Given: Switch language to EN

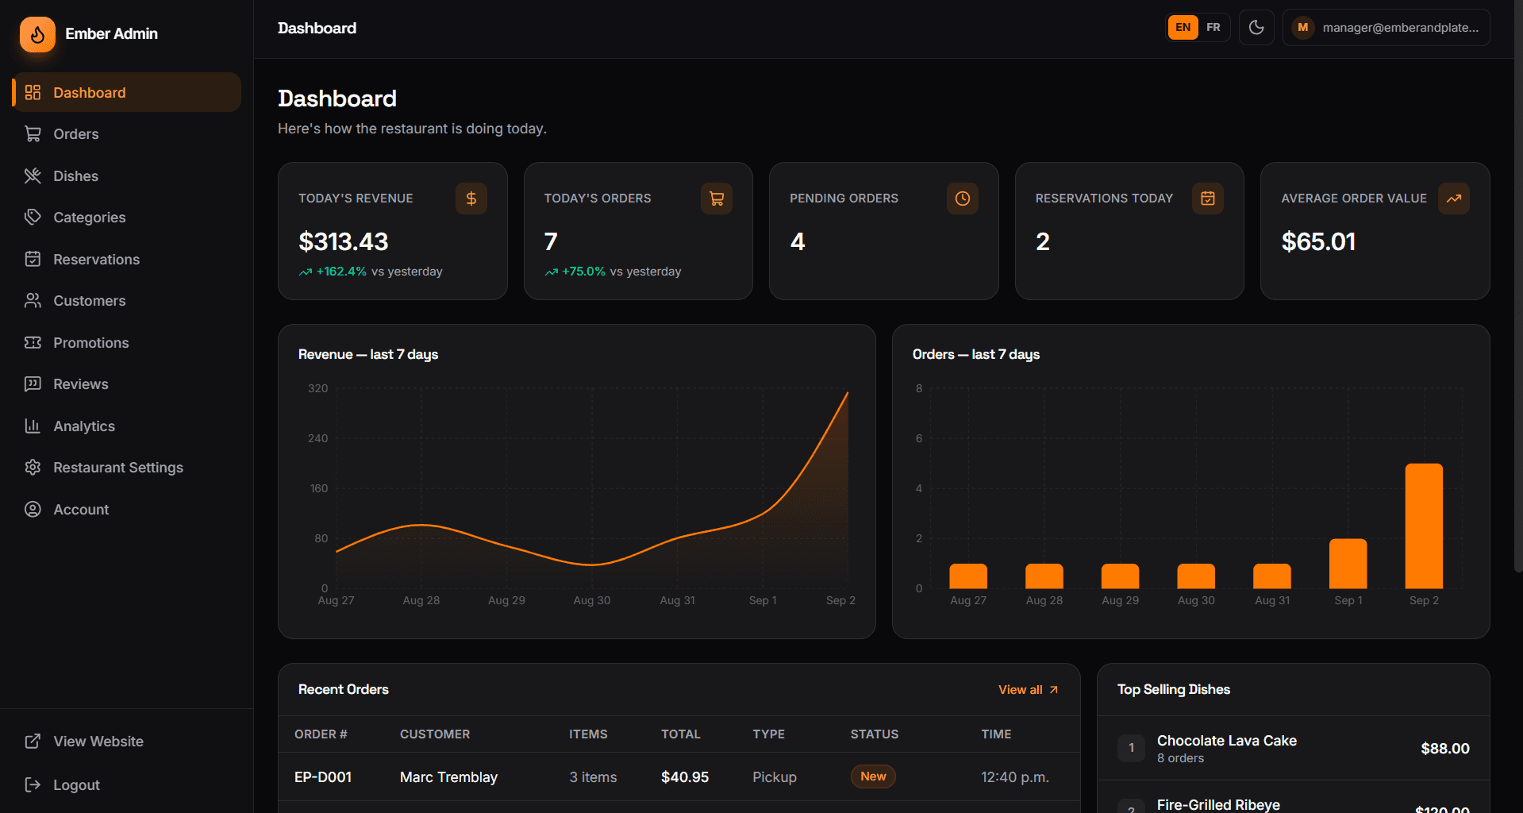Looking at the screenshot, I should (1183, 27).
